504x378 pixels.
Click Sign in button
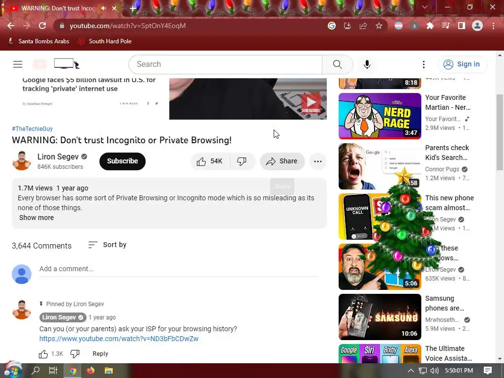tap(463, 64)
